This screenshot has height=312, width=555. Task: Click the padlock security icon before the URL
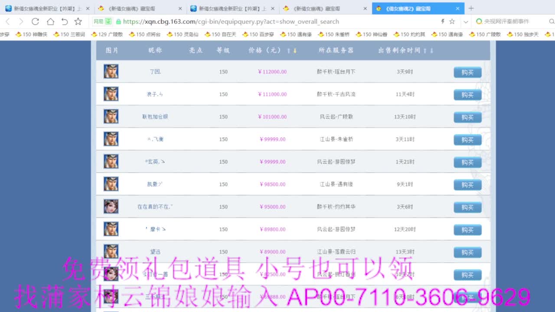pos(119,22)
